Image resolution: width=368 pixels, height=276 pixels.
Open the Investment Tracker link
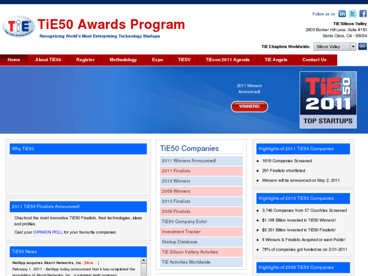(201, 231)
